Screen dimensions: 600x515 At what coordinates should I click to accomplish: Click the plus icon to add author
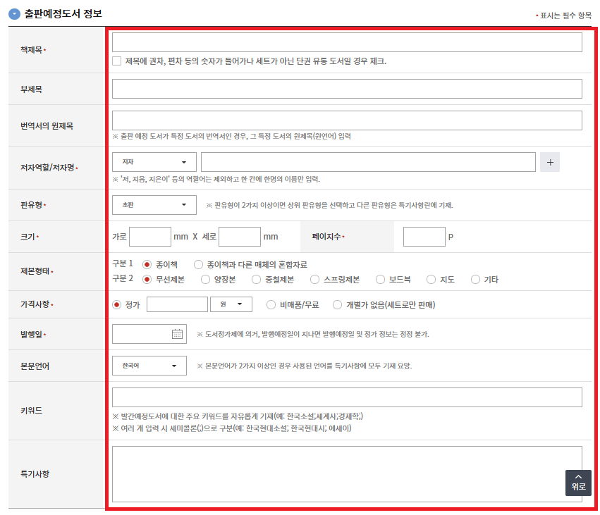pos(550,162)
